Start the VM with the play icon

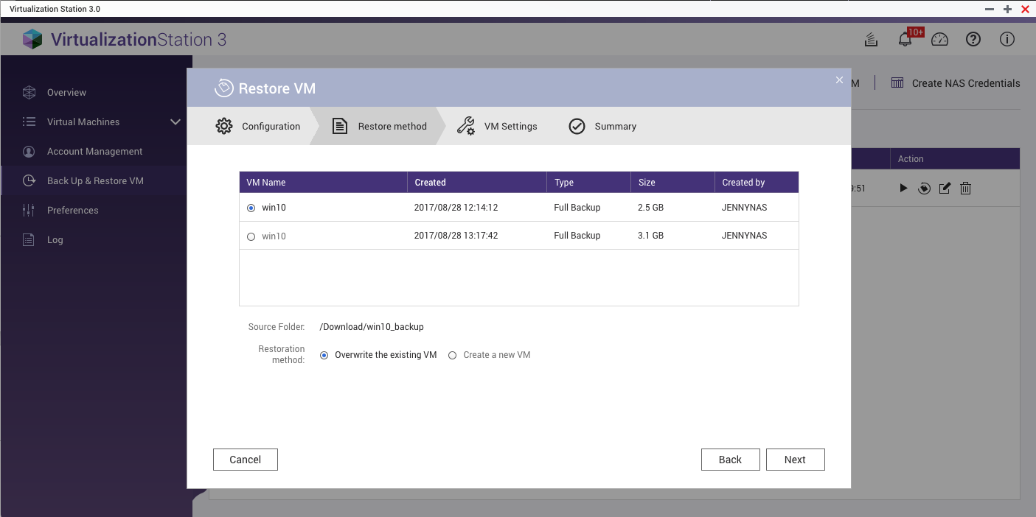pos(903,189)
